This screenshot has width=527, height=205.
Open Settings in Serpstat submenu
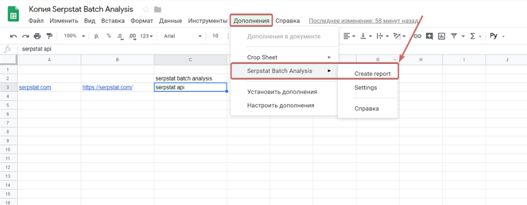[368, 88]
